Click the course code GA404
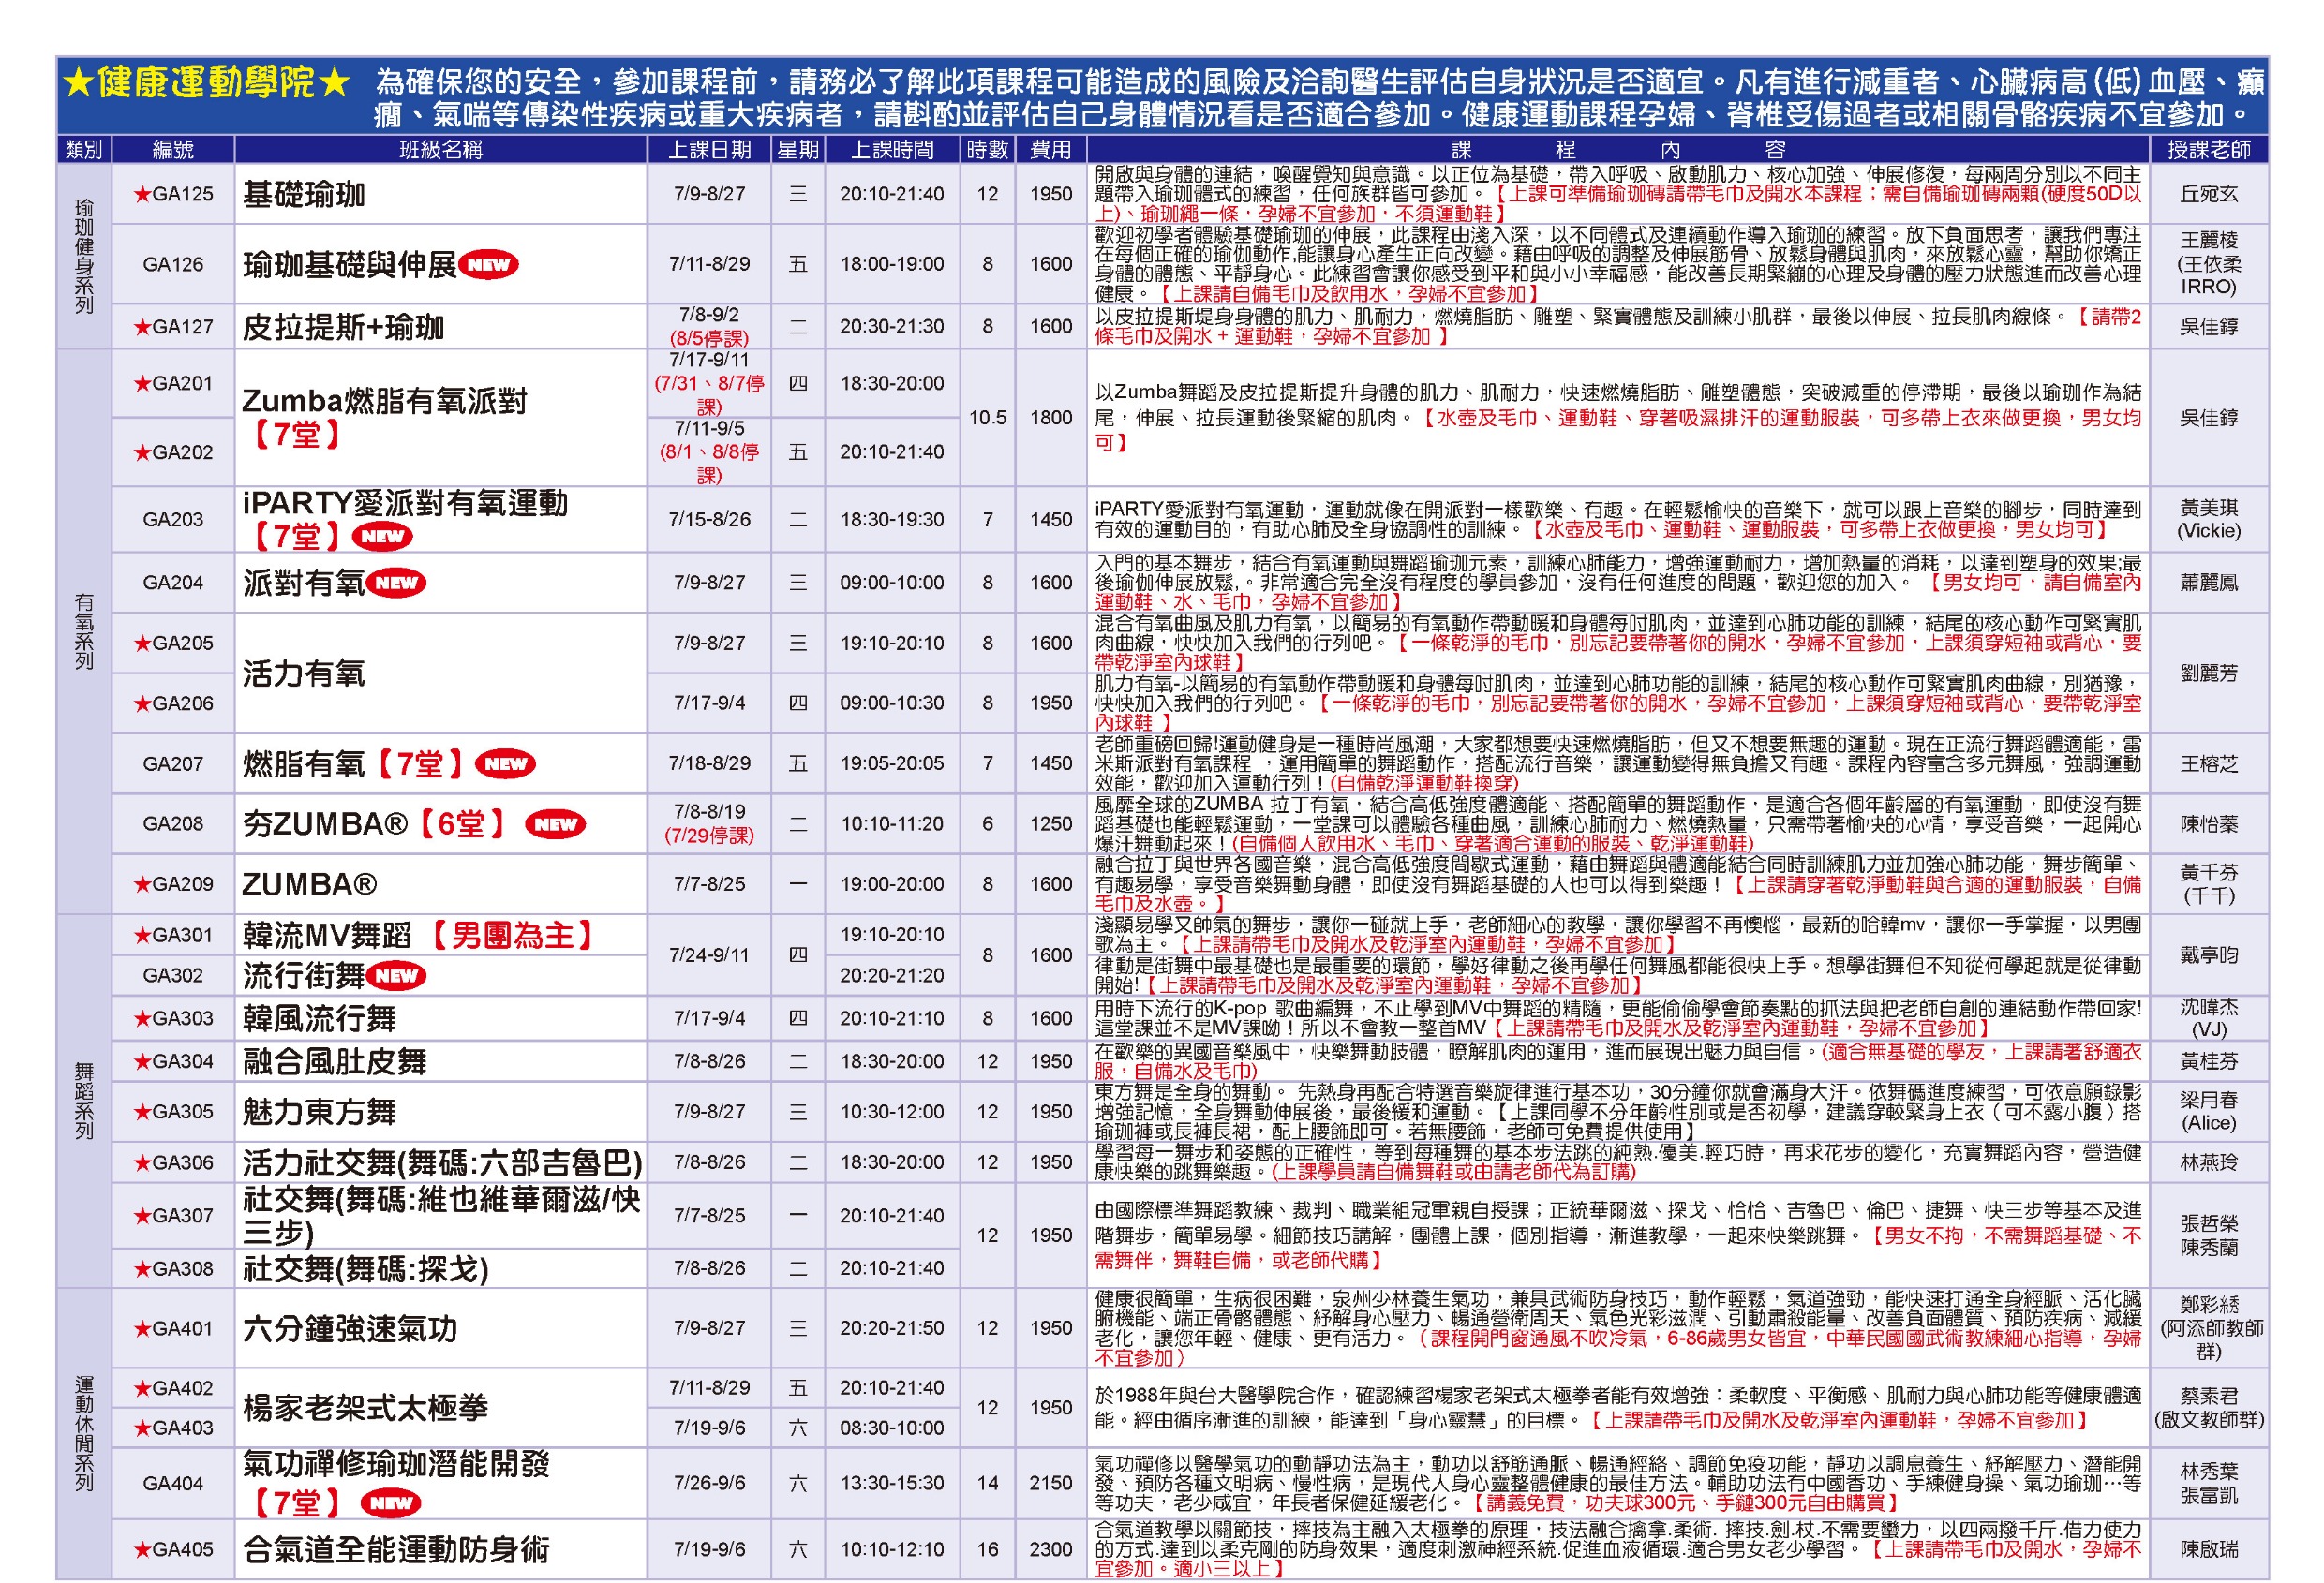The image size is (2324, 1583). click(173, 1484)
